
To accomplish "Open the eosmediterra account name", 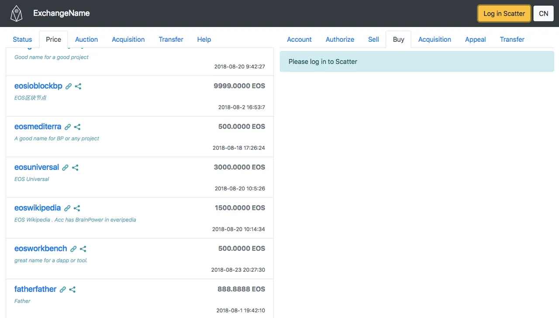I will pyautogui.click(x=38, y=126).
